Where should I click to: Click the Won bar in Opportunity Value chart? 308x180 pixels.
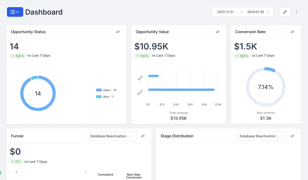pyautogui.click(x=153, y=76)
